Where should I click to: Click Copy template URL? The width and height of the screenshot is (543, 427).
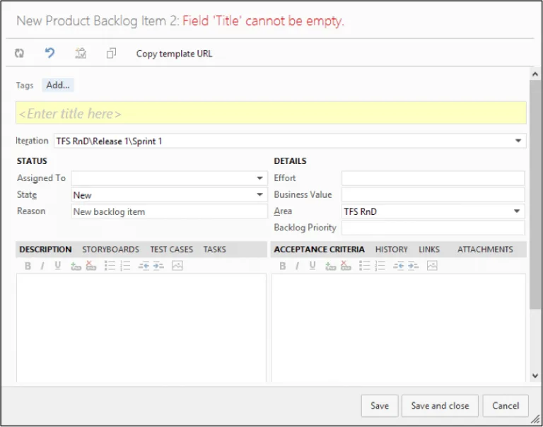click(x=174, y=54)
